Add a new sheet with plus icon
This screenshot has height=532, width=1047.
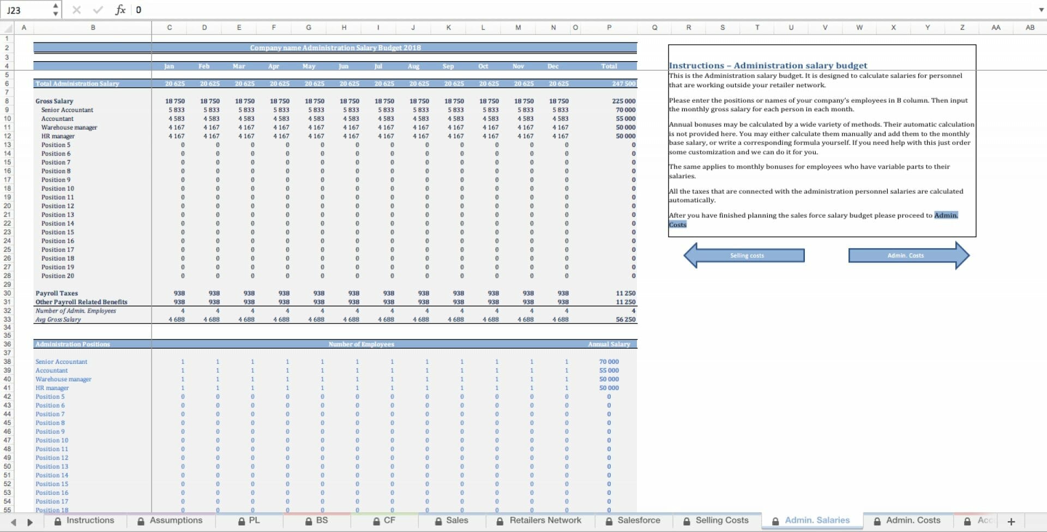[x=1011, y=522]
